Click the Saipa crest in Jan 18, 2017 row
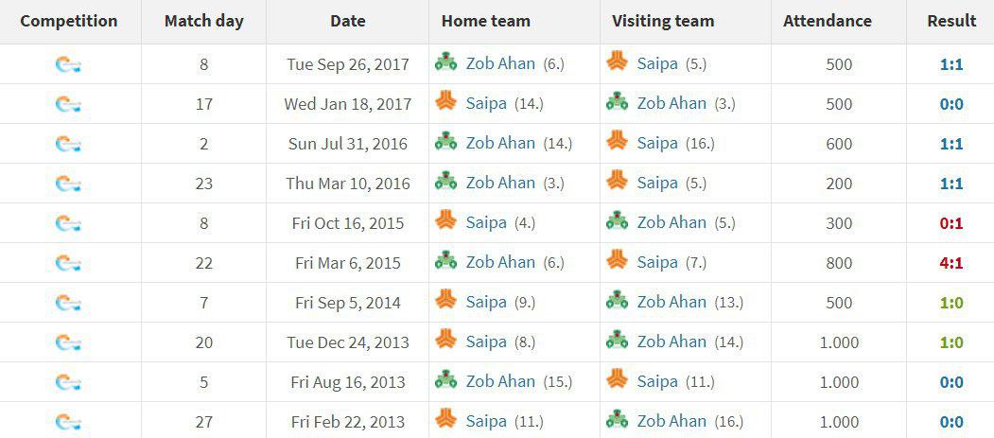Image resolution: width=994 pixels, height=438 pixels. (445, 101)
